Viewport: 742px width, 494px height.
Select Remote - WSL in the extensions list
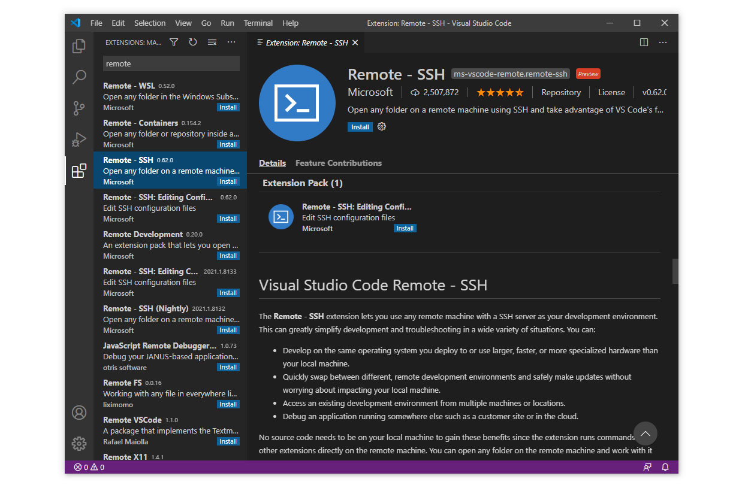(x=170, y=96)
